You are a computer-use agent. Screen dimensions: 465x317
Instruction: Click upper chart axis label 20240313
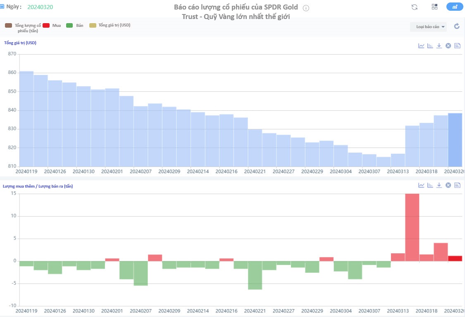point(398,172)
